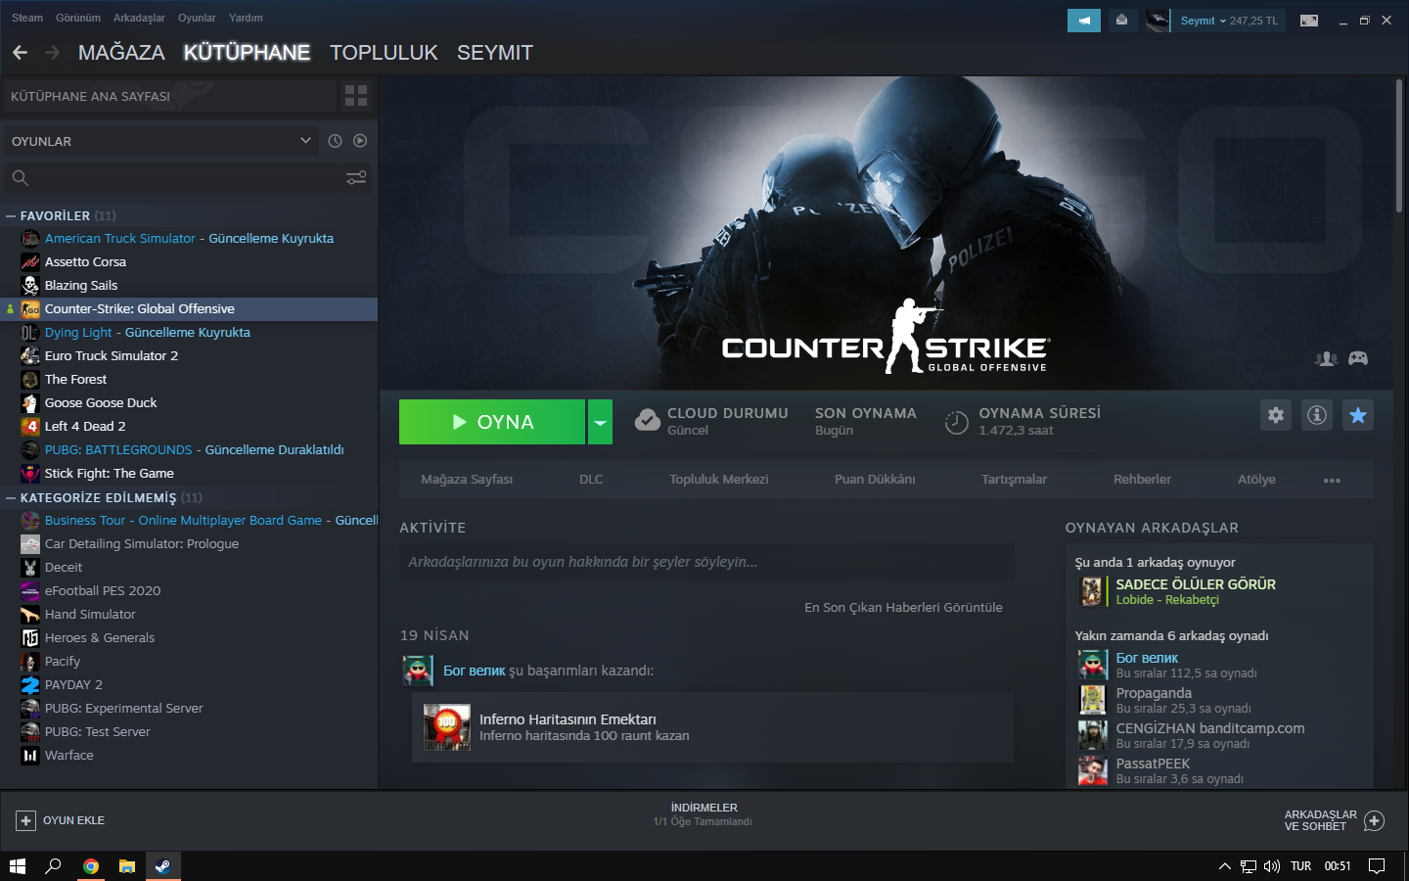Open Windows taskbar search
Viewport: 1409px width, 881px height.
[53, 866]
